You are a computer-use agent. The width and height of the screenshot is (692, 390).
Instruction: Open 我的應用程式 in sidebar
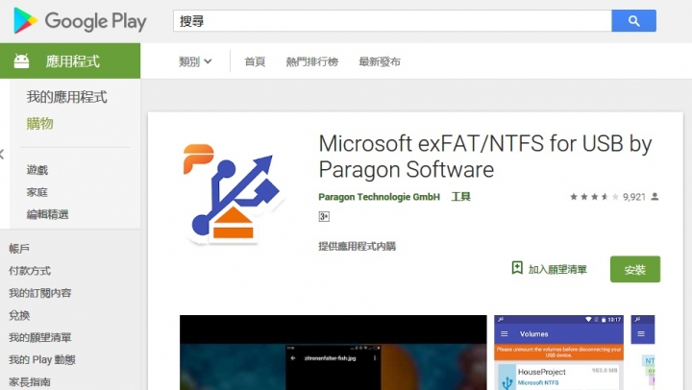pos(66,97)
